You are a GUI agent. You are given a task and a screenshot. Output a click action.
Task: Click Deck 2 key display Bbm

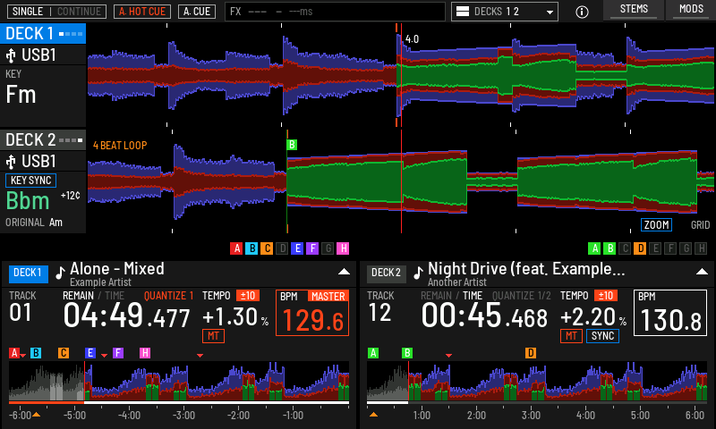pos(28,201)
